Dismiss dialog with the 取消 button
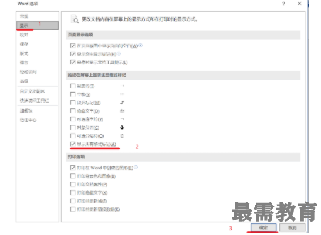The height and width of the screenshot is (235, 321). 292,227
